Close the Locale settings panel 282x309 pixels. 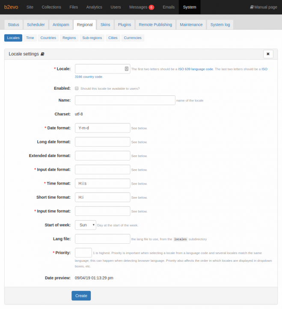(268, 54)
